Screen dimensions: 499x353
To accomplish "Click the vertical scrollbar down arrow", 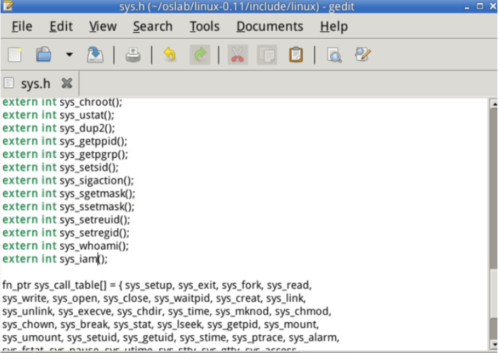I will (493, 344).
